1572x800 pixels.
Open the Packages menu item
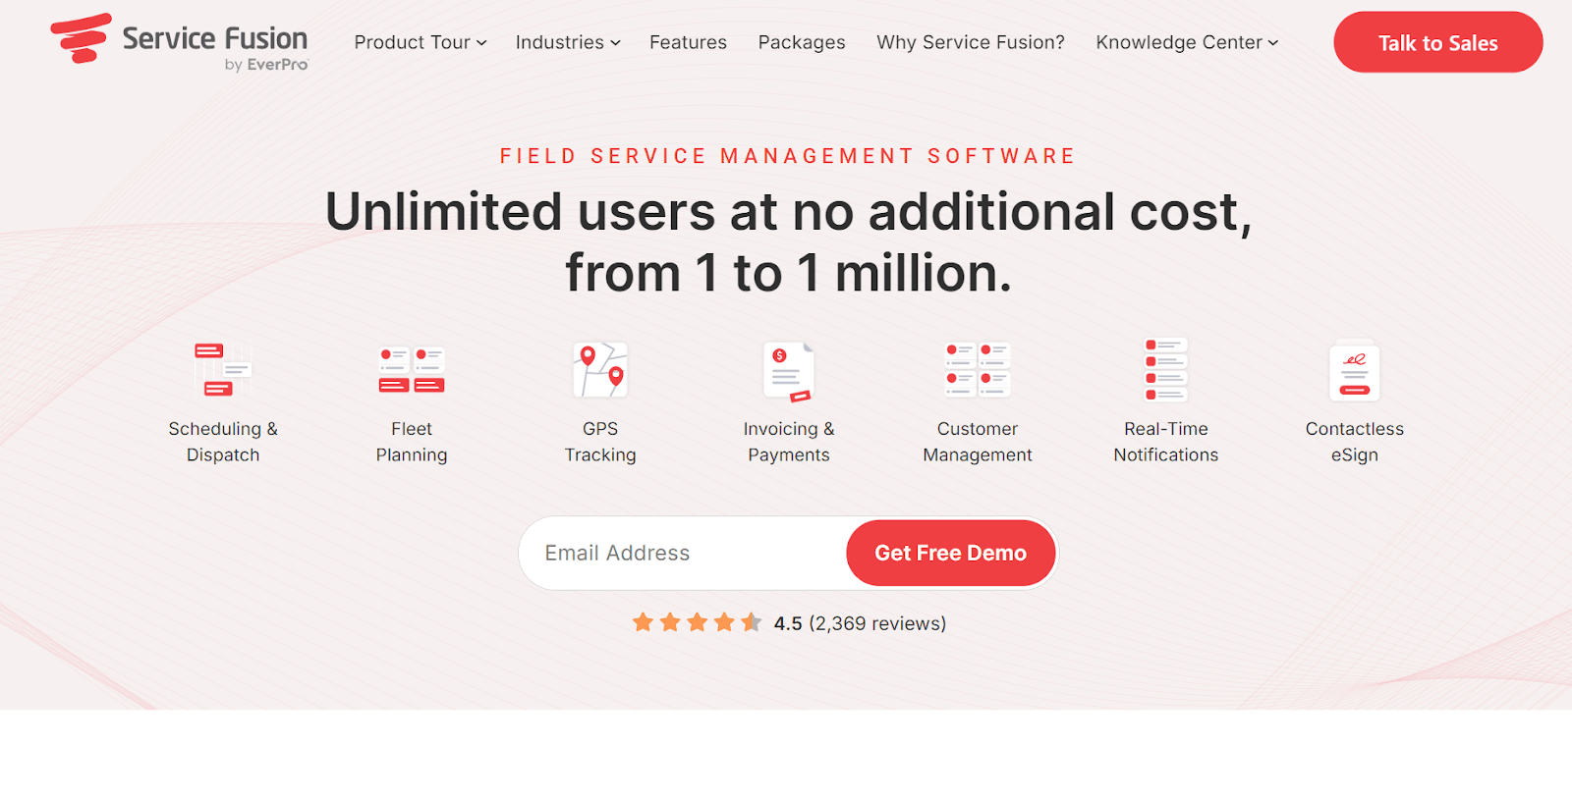[802, 42]
